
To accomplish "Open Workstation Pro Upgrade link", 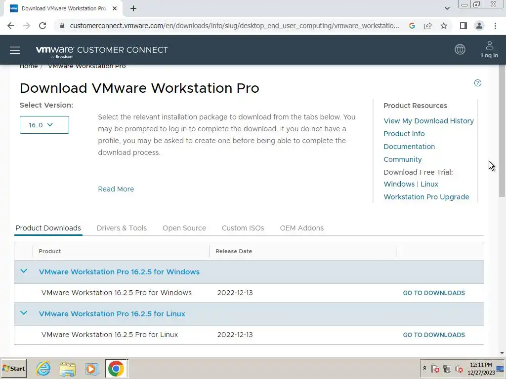I will pos(426,197).
